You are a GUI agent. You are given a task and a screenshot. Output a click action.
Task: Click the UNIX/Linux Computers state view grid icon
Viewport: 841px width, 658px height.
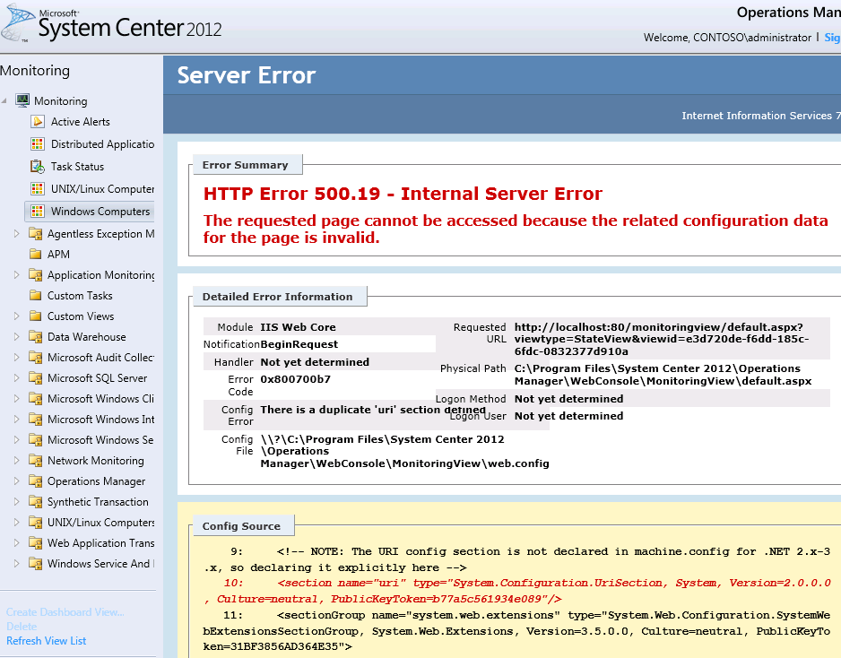click(37, 189)
